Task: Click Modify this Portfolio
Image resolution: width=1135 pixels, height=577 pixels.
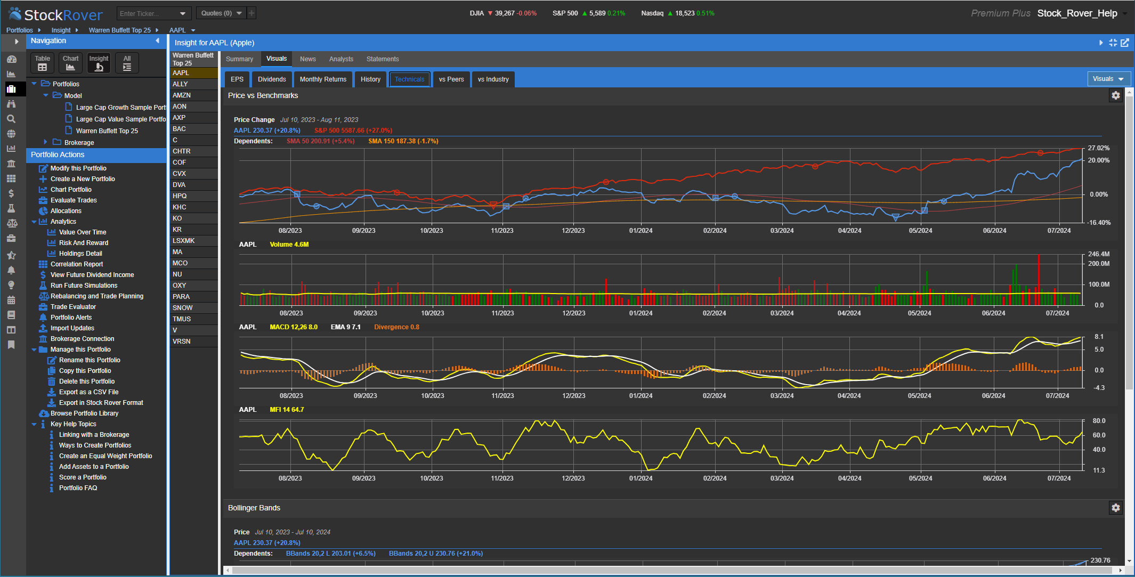Action: (78, 168)
